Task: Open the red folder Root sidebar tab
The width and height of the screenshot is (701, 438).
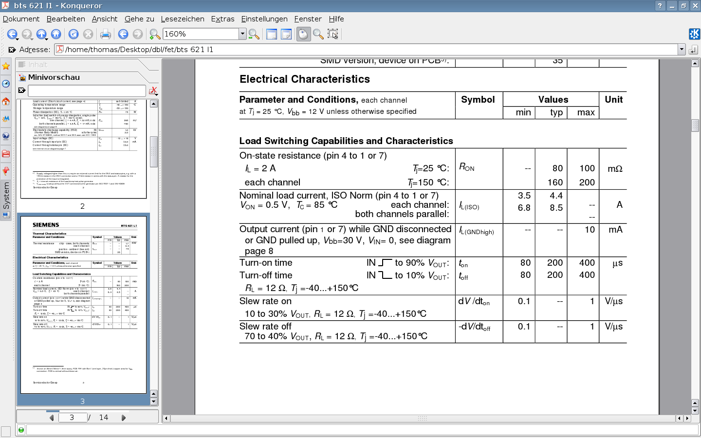Action: tap(6, 154)
